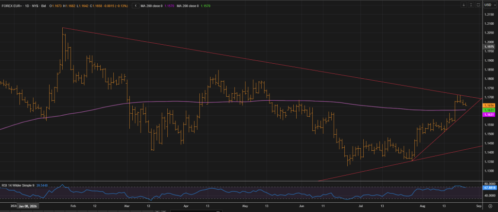Click the blue 67.8818 RSI value tag

point(489,188)
